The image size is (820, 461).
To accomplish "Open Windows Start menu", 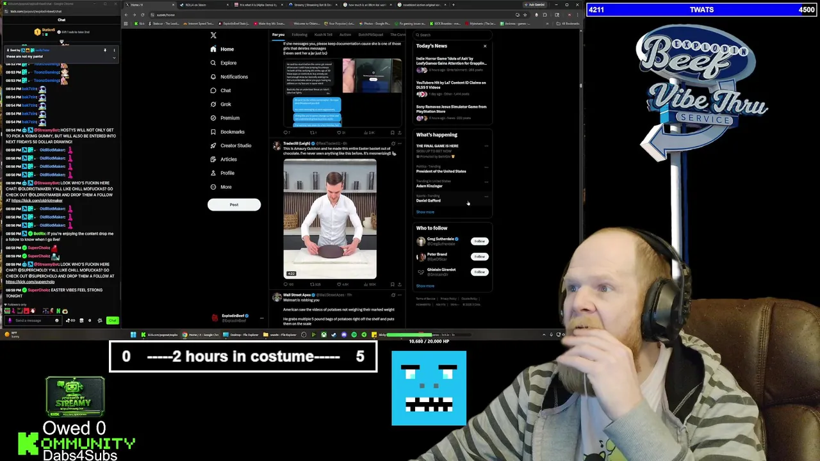I will coord(133,334).
